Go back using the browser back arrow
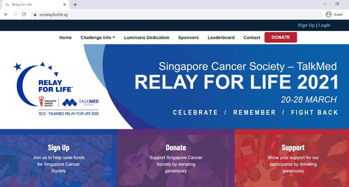349x187 pixels. pyautogui.click(x=6, y=14)
